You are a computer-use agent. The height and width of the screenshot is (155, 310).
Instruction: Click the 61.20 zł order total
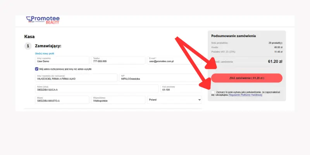click(x=275, y=61)
